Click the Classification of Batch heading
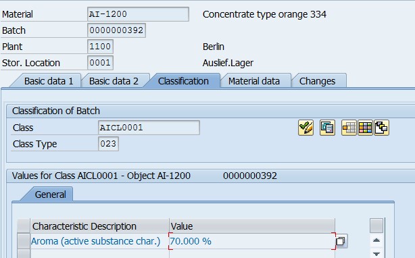 tap(56, 111)
